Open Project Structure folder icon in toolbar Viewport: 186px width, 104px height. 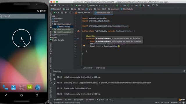(149, 5)
